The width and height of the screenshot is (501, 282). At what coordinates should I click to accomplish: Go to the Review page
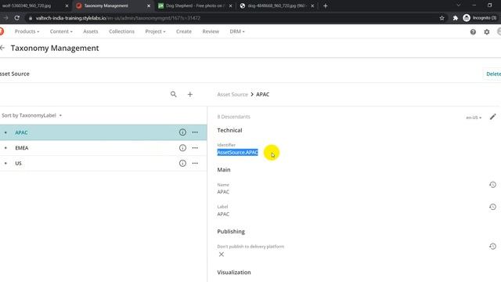click(211, 31)
